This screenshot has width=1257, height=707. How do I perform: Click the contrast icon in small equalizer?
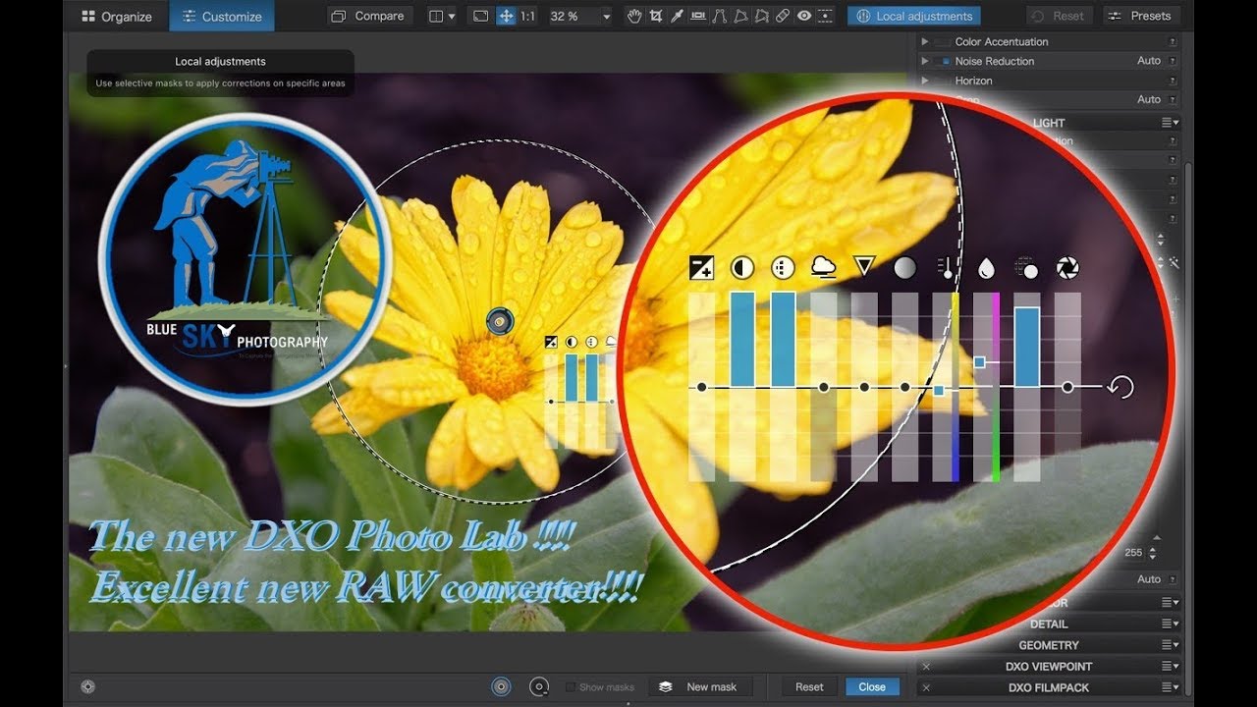click(572, 342)
